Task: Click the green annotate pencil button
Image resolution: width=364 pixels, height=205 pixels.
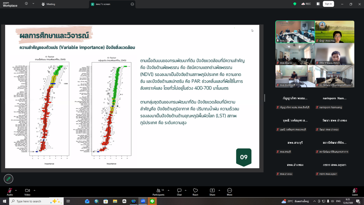Action: pos(9,179)
